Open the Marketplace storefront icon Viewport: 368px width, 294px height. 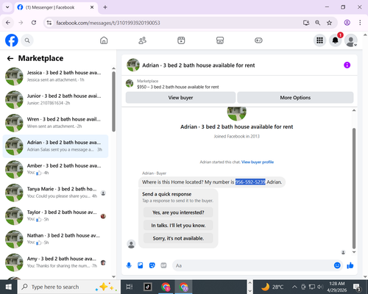click(220, 40)
